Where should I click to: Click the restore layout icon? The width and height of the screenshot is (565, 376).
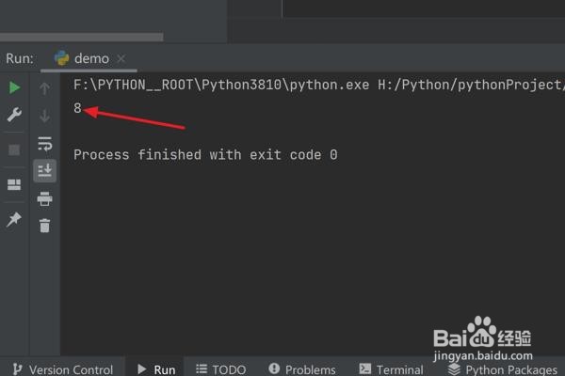click(x=14, y=185)
